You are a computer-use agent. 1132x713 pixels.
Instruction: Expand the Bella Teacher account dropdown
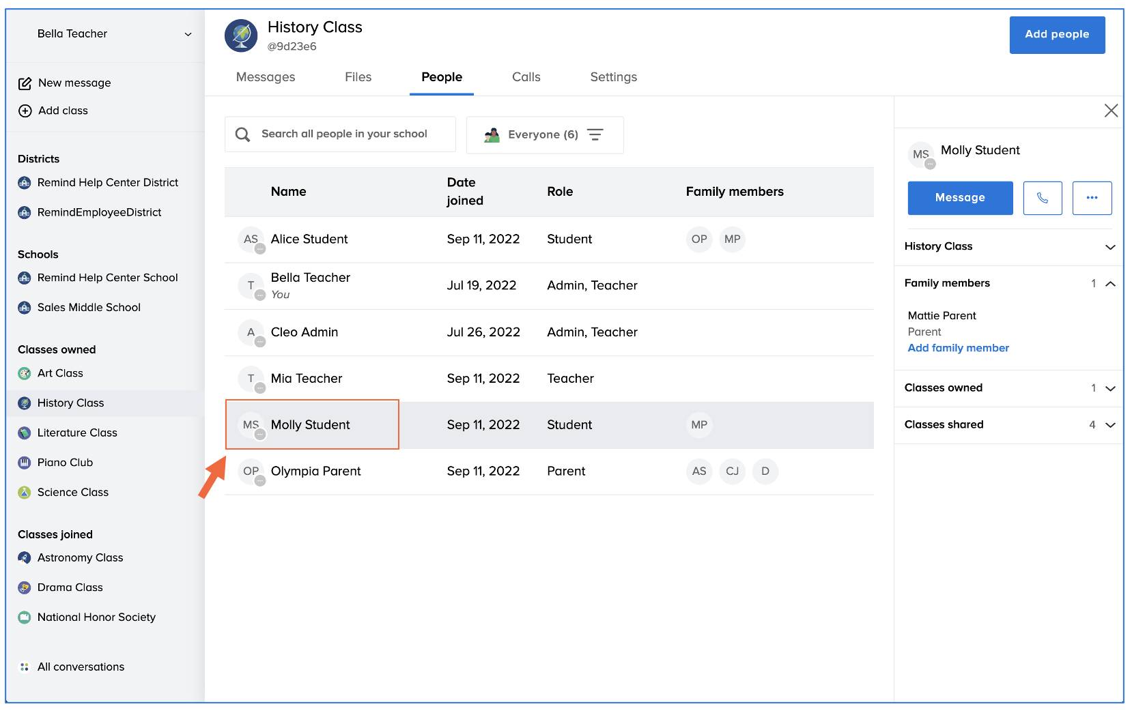(188, 34)
